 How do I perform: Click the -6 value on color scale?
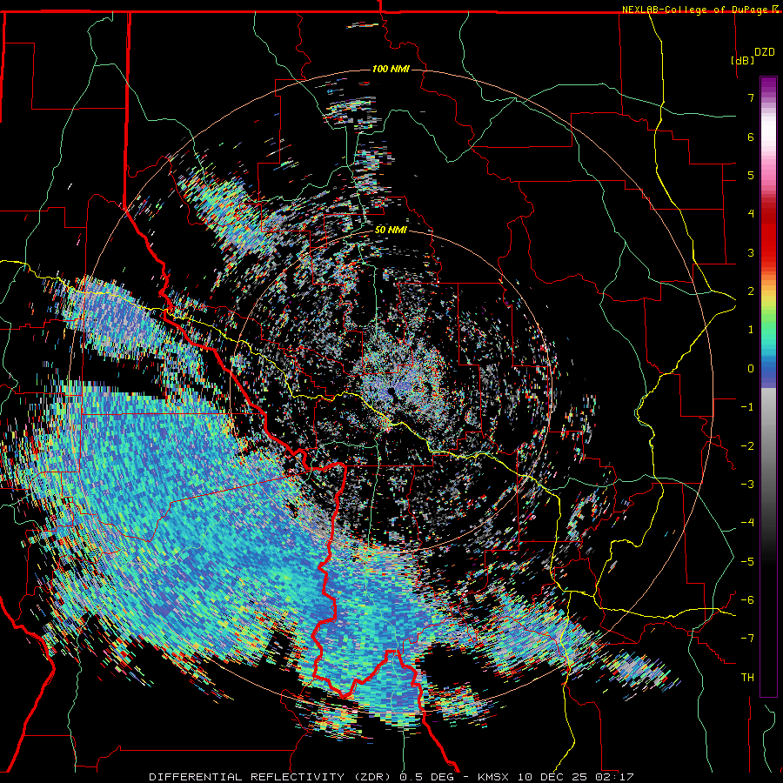pos(747,600)
